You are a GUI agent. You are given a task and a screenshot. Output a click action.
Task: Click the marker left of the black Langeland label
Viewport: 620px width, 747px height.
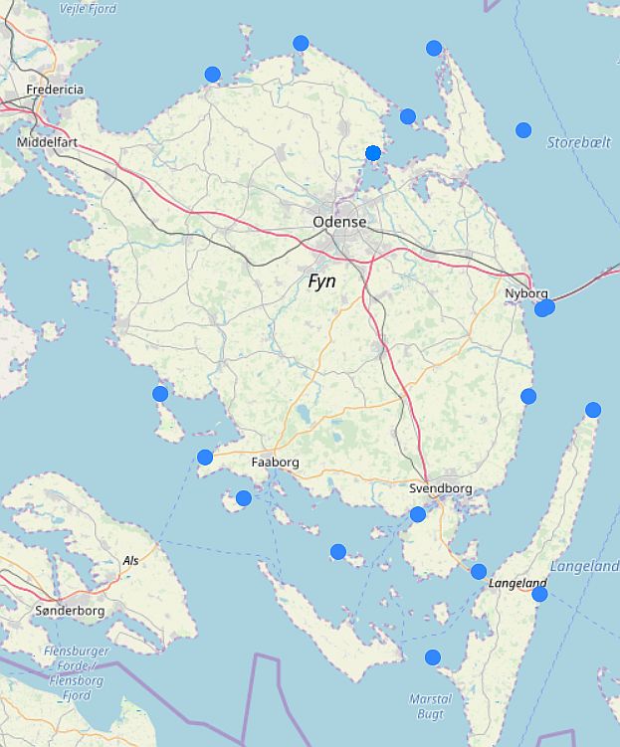coord(479,571)
